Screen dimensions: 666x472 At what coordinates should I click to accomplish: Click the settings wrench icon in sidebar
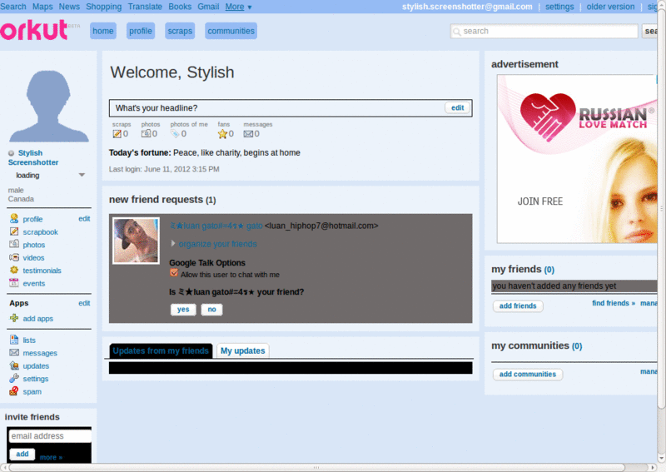[x=14, y=378]
